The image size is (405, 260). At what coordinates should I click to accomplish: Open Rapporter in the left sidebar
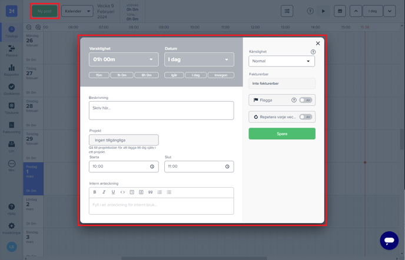11,70
